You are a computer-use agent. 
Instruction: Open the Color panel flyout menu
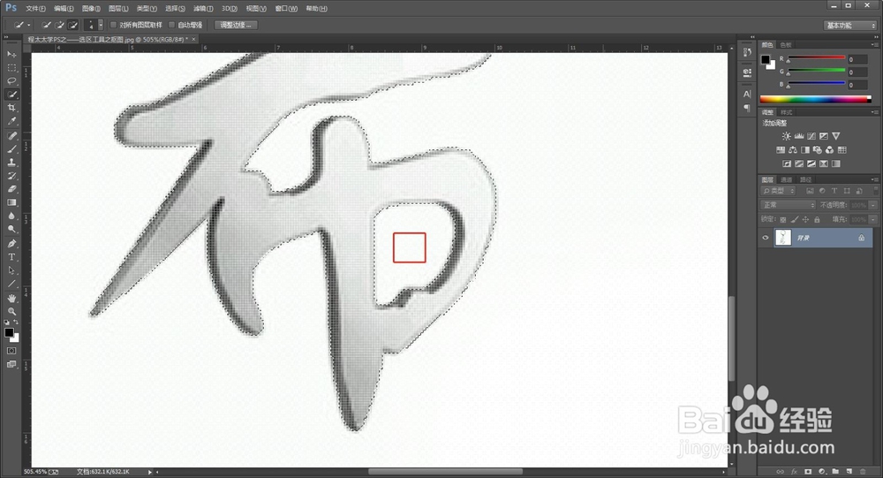click(874, 44)
